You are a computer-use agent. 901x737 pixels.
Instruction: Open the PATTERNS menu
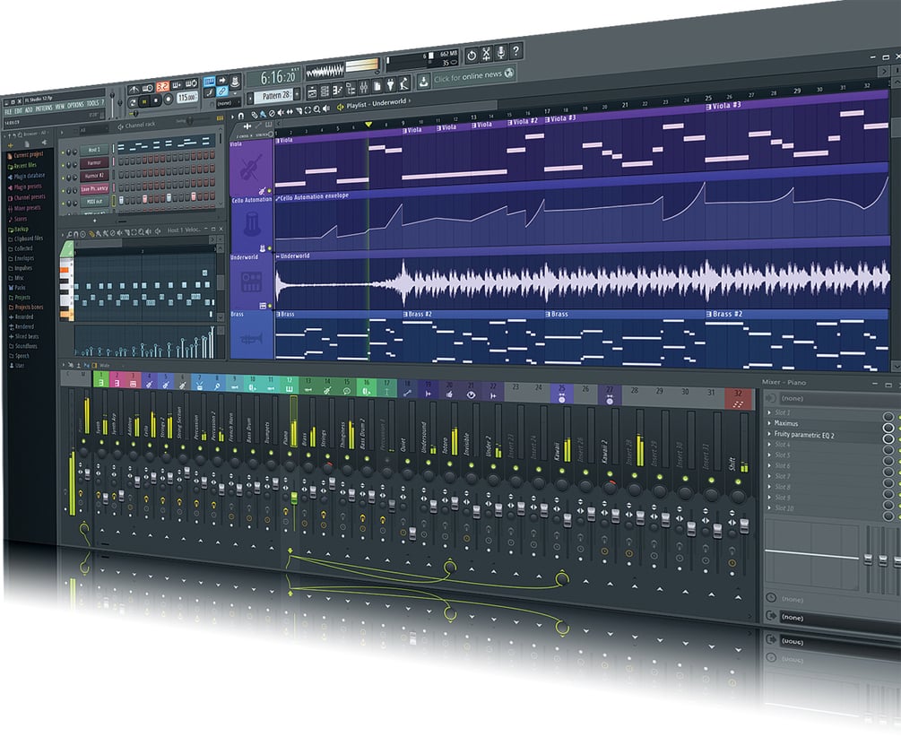pos(44,108)
